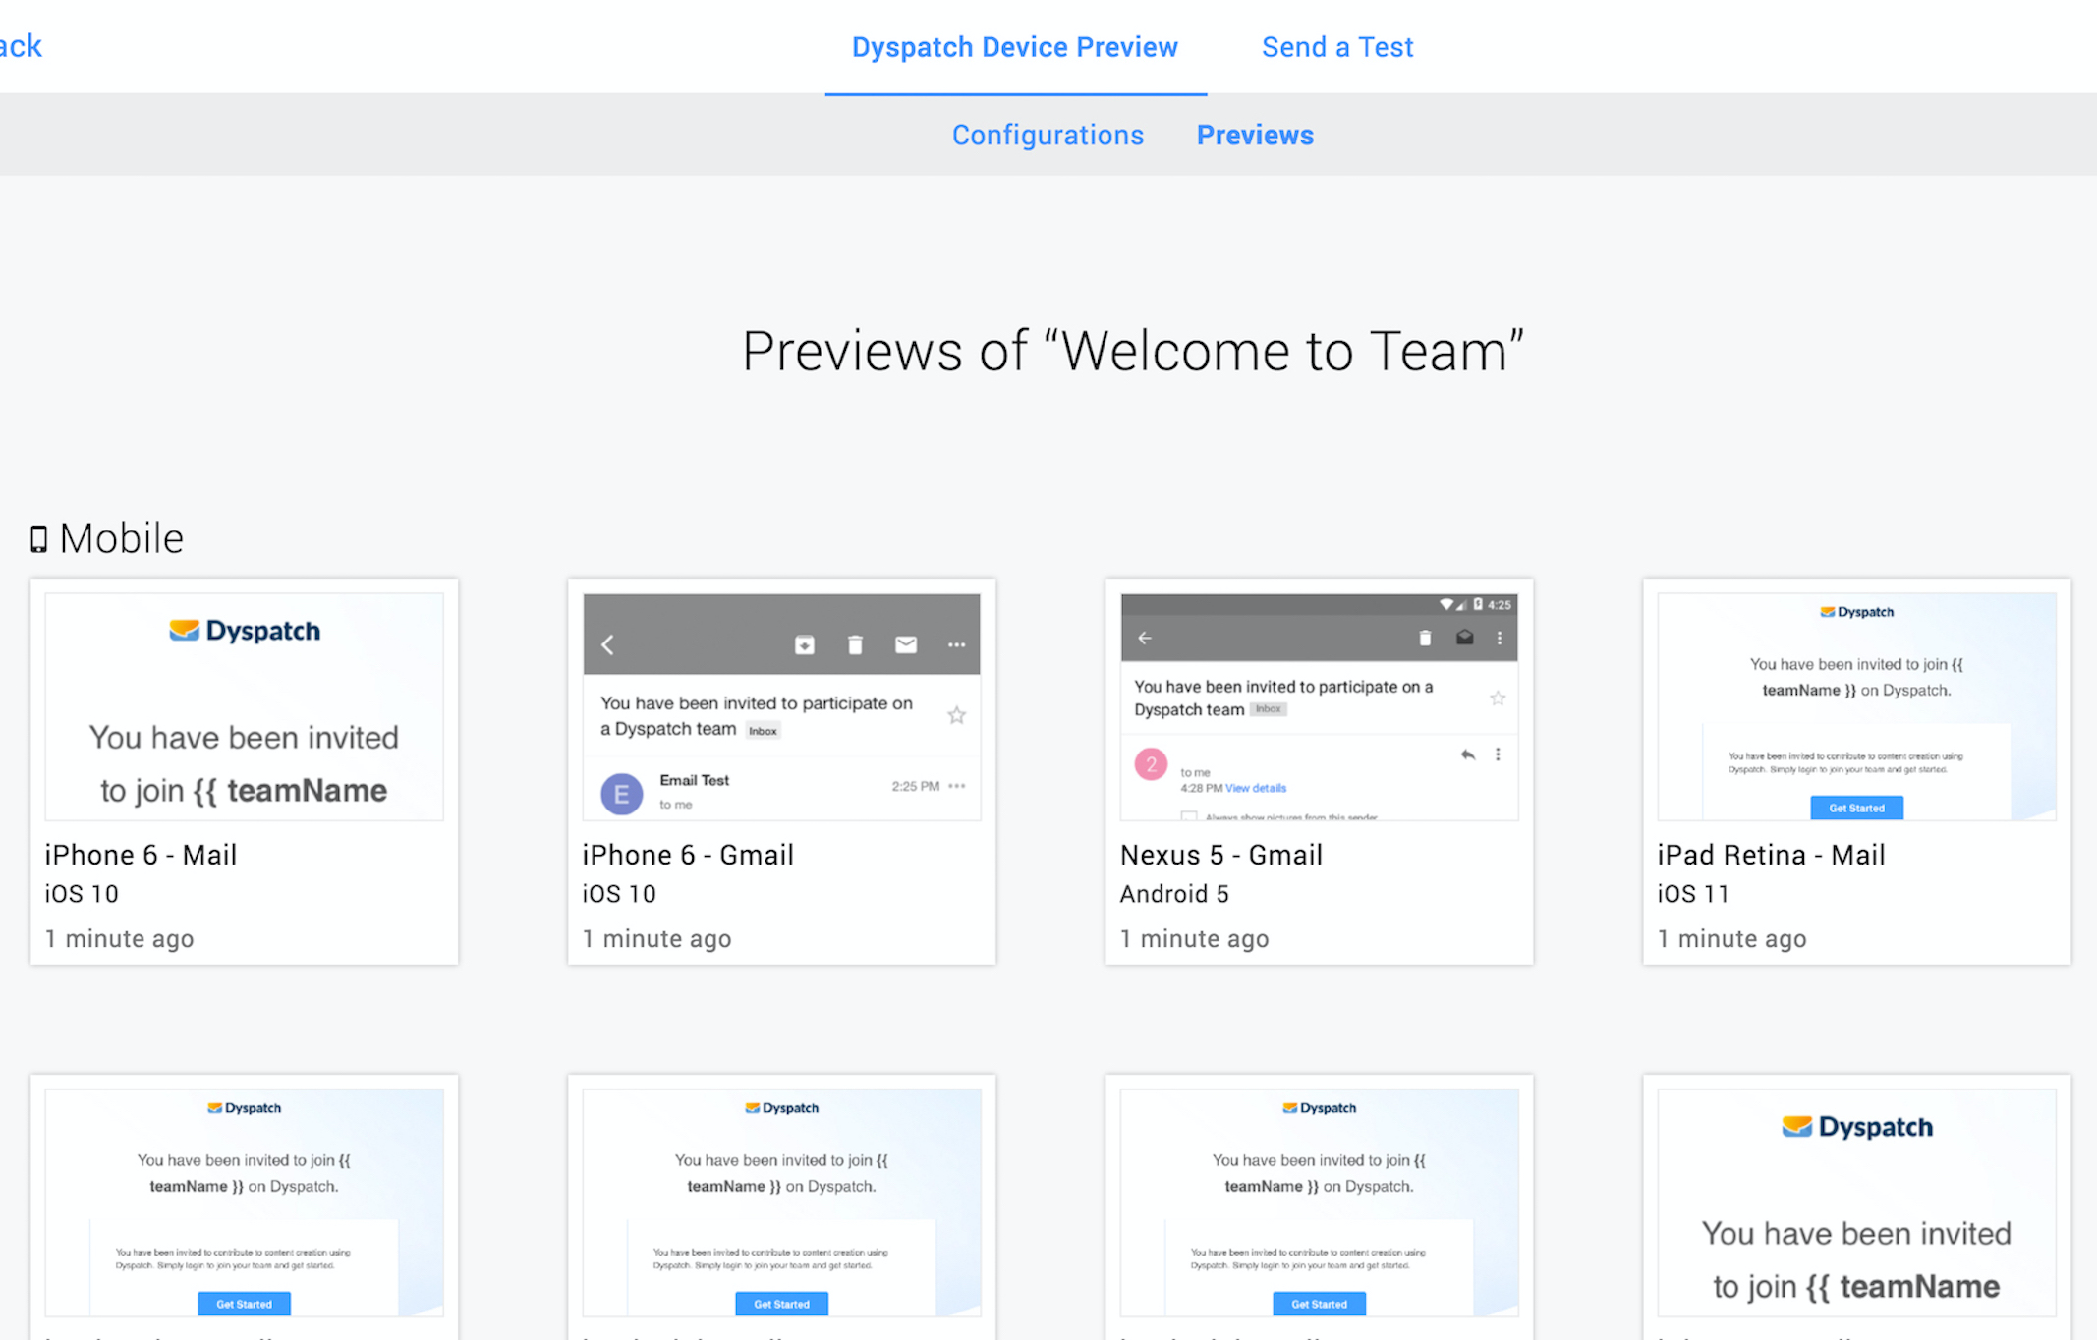
Task: Click archive icon in iPhone 6 Gmail preview
Action: [x=804, y=644]
